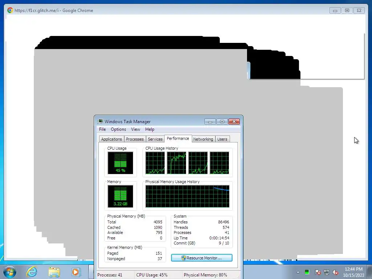This screenshot has height=279, width=372.
Task: Open the taskbar clock showing 12:44 PM
Action: click(353, 272)
